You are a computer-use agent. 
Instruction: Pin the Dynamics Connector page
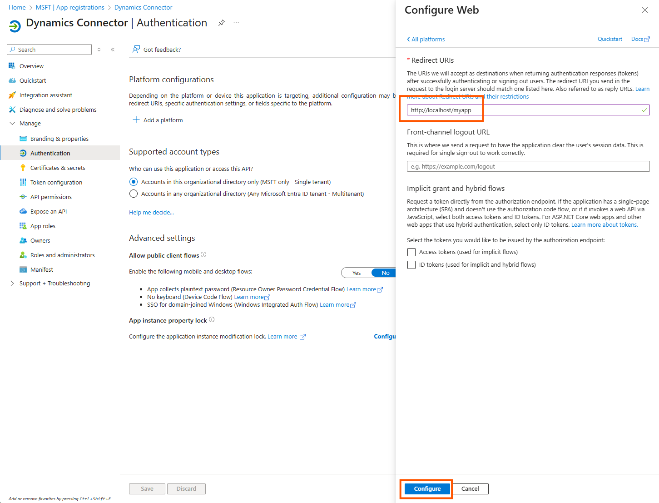[x=222, y=23]
